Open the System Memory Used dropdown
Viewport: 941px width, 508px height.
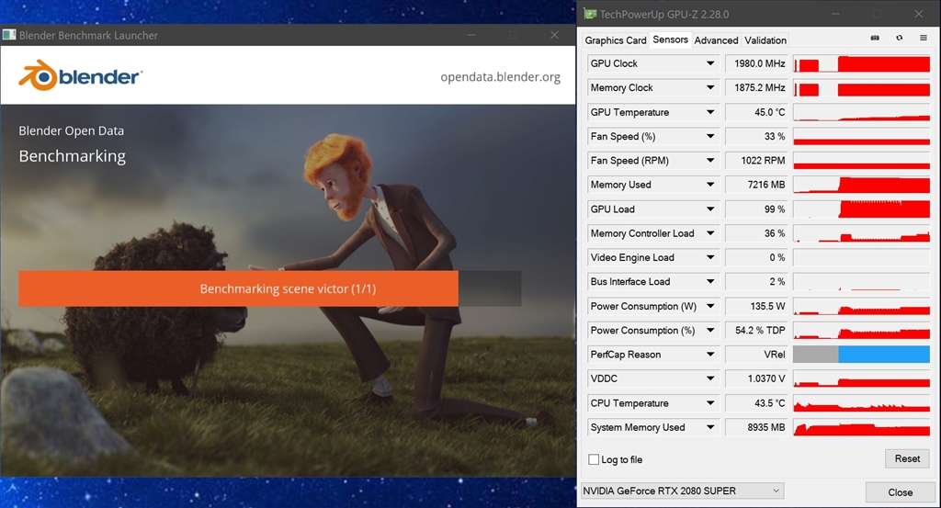[710, 427]
